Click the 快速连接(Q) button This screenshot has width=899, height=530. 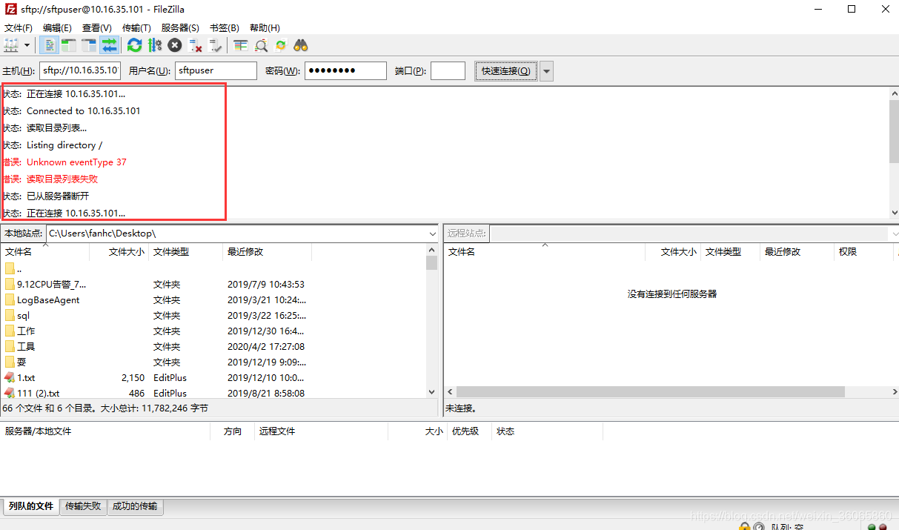[x=506, y=70]
